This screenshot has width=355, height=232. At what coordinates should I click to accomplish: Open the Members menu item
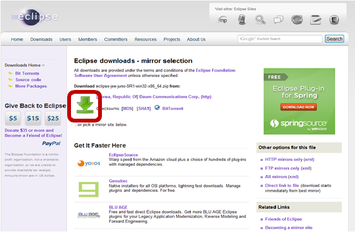(88, 40)
